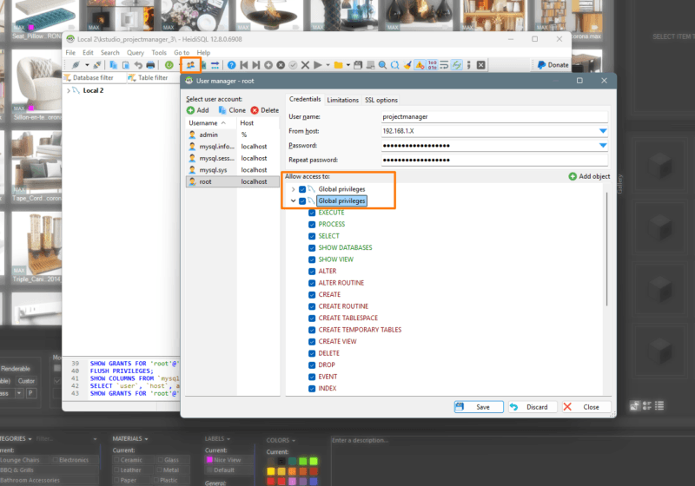Screen dimensions: 695x486
Task: Click the Find magnifier toolbar icon
Action: pos(382,65)
